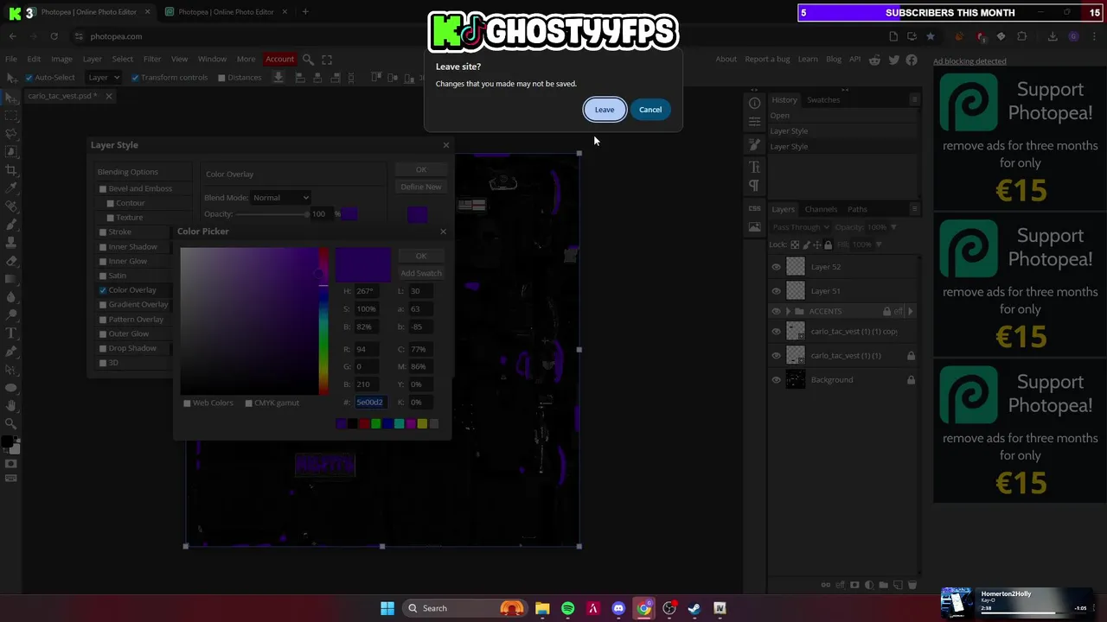Open the Reddit link icon
1107x622 pixels.
[x=875, y=60]
